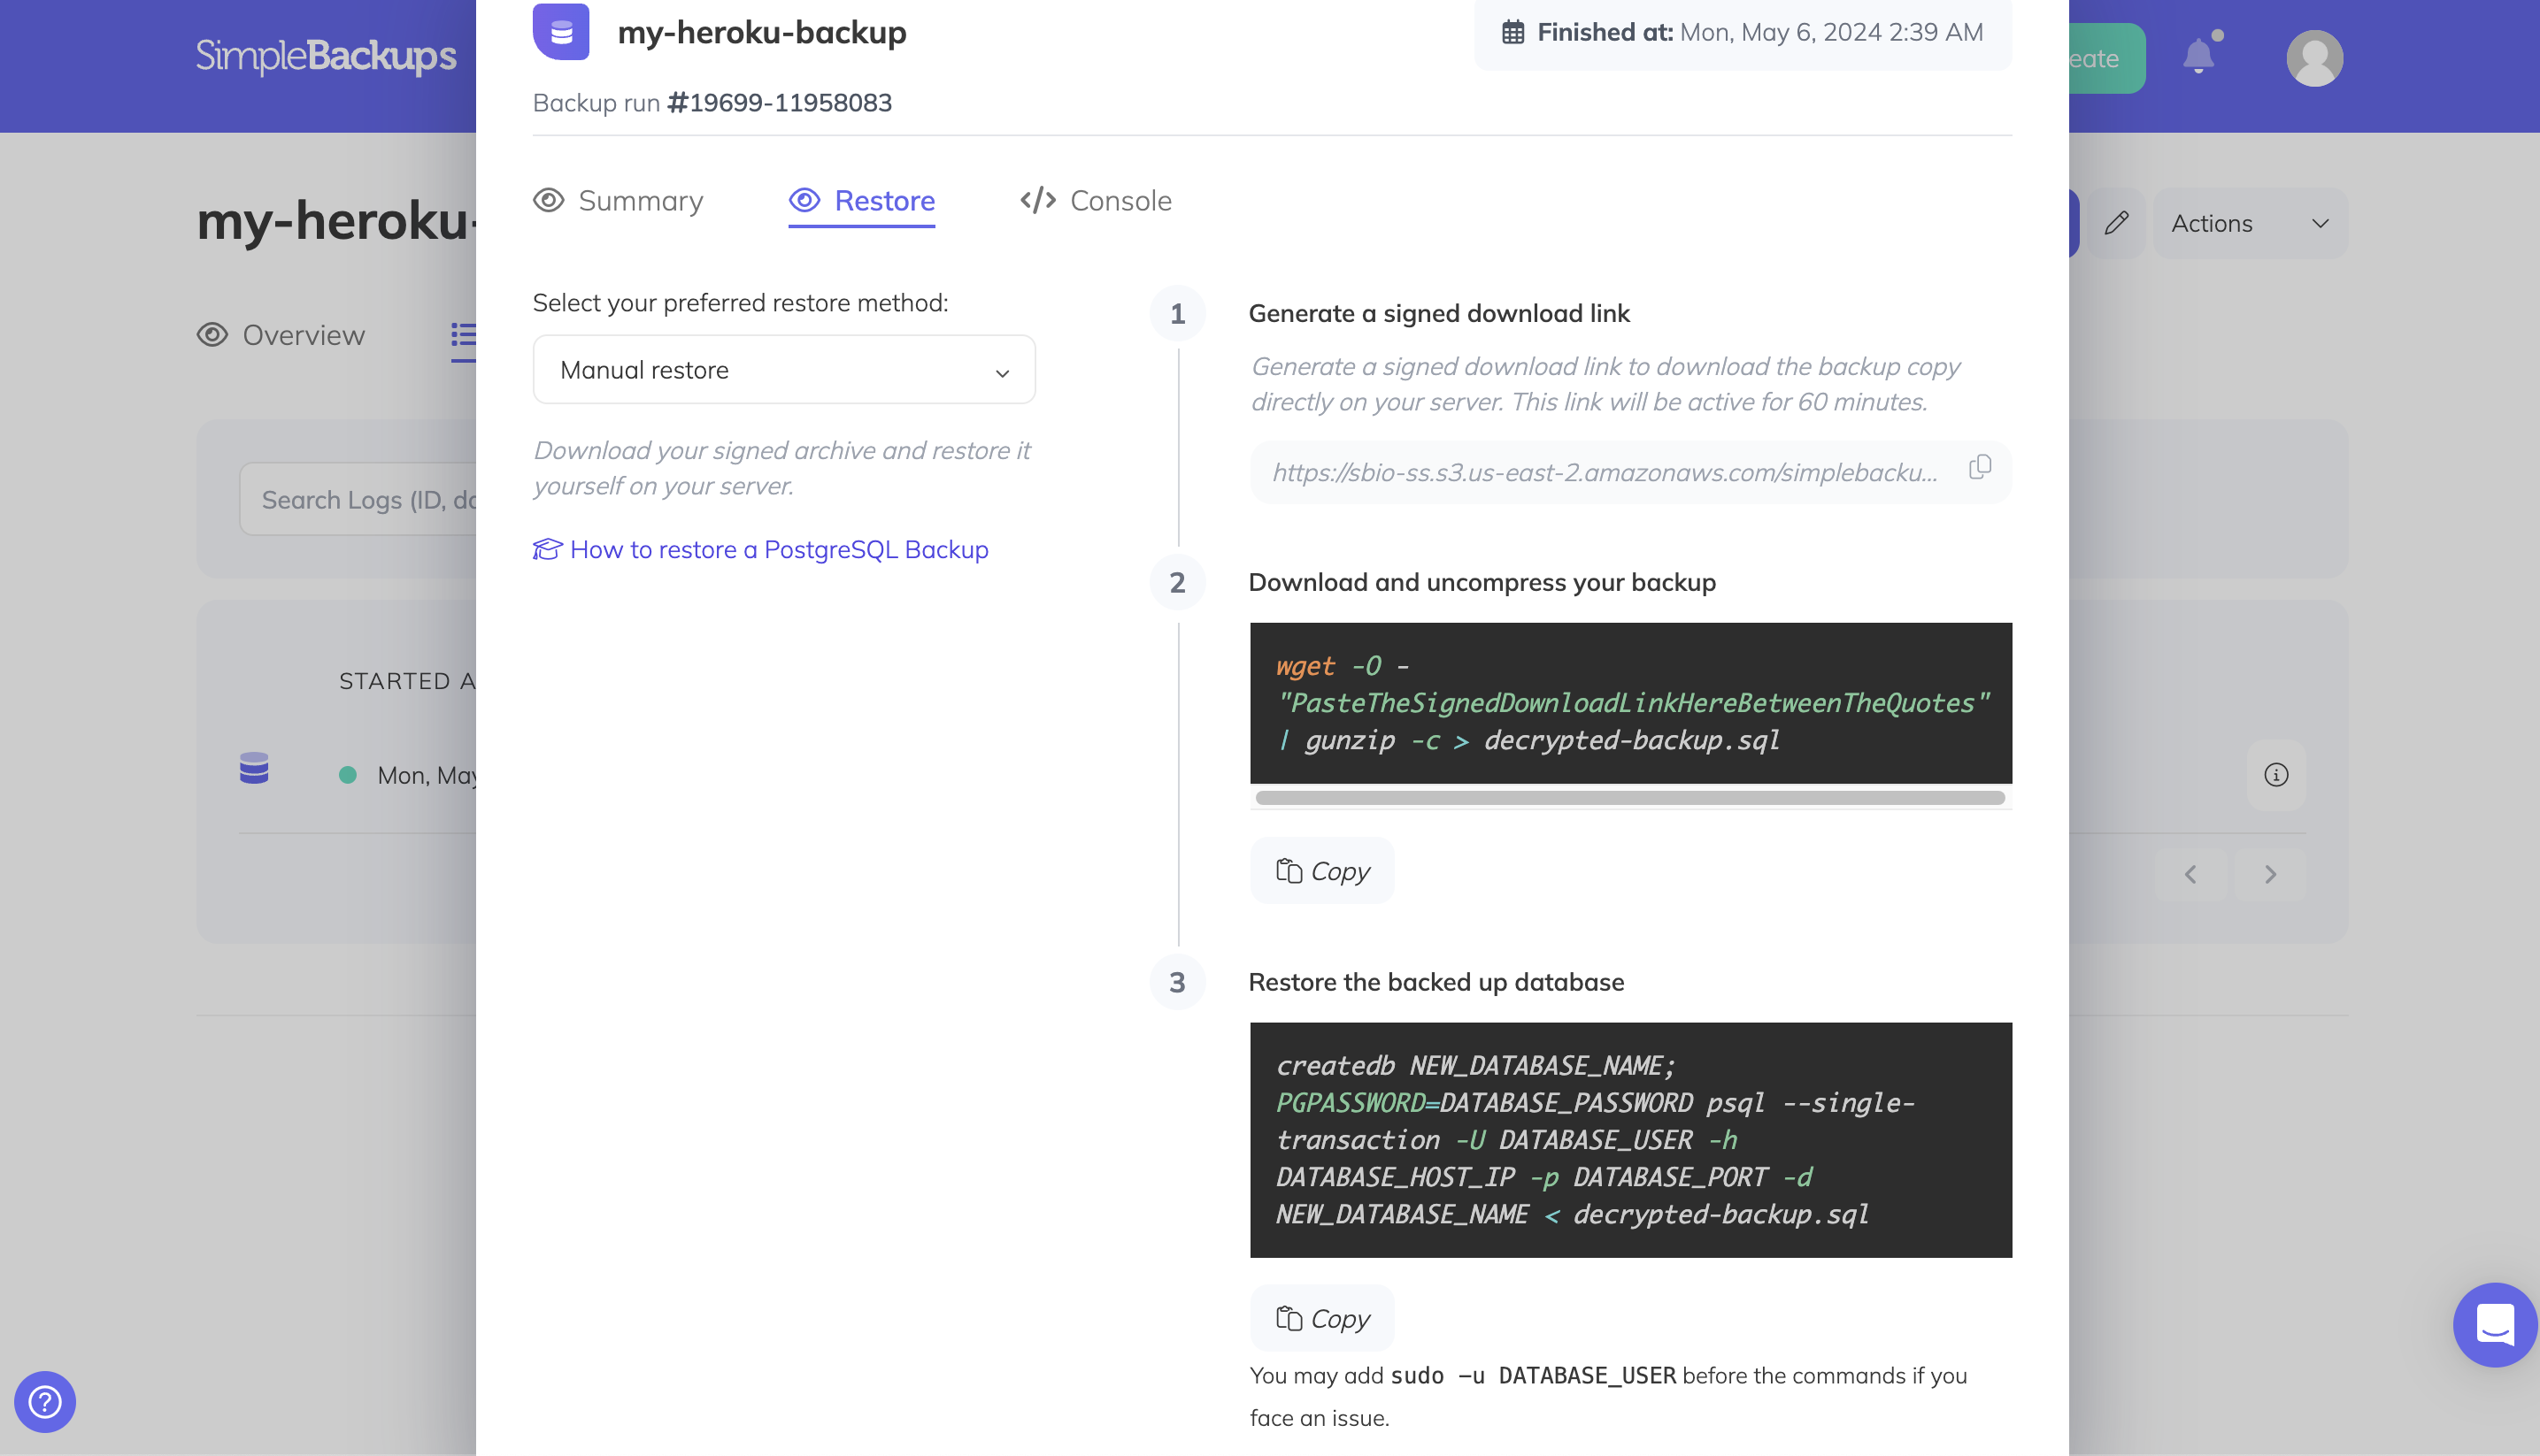
Task: Open How to restore a PostgreSQL Backup
Action: click(x=777, y=549)
